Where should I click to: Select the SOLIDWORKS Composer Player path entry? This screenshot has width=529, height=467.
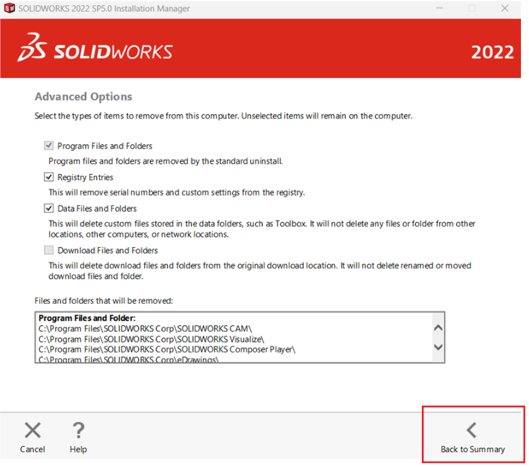167,349
